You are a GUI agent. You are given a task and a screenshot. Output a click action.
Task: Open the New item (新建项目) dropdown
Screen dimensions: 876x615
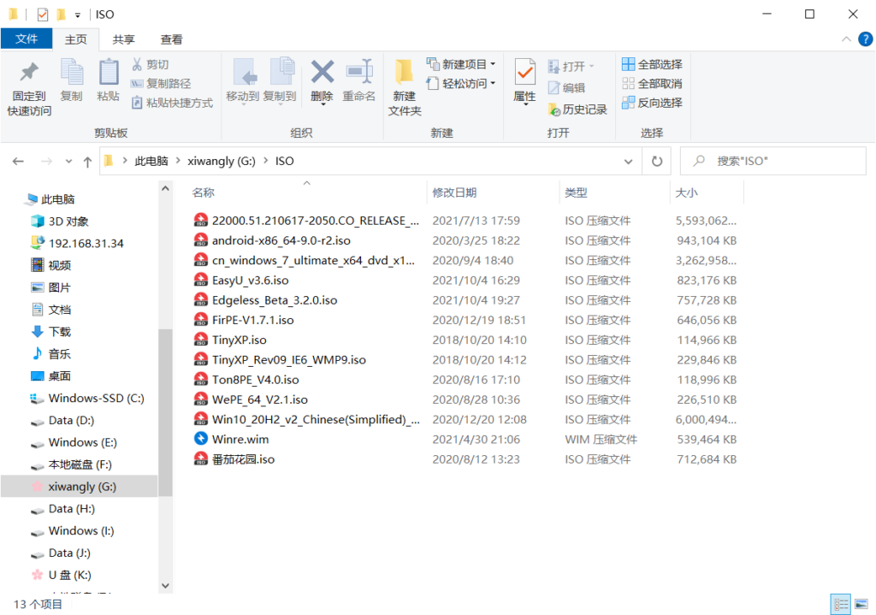point(461,64)
